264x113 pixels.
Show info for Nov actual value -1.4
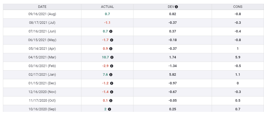tap(112, 92)
